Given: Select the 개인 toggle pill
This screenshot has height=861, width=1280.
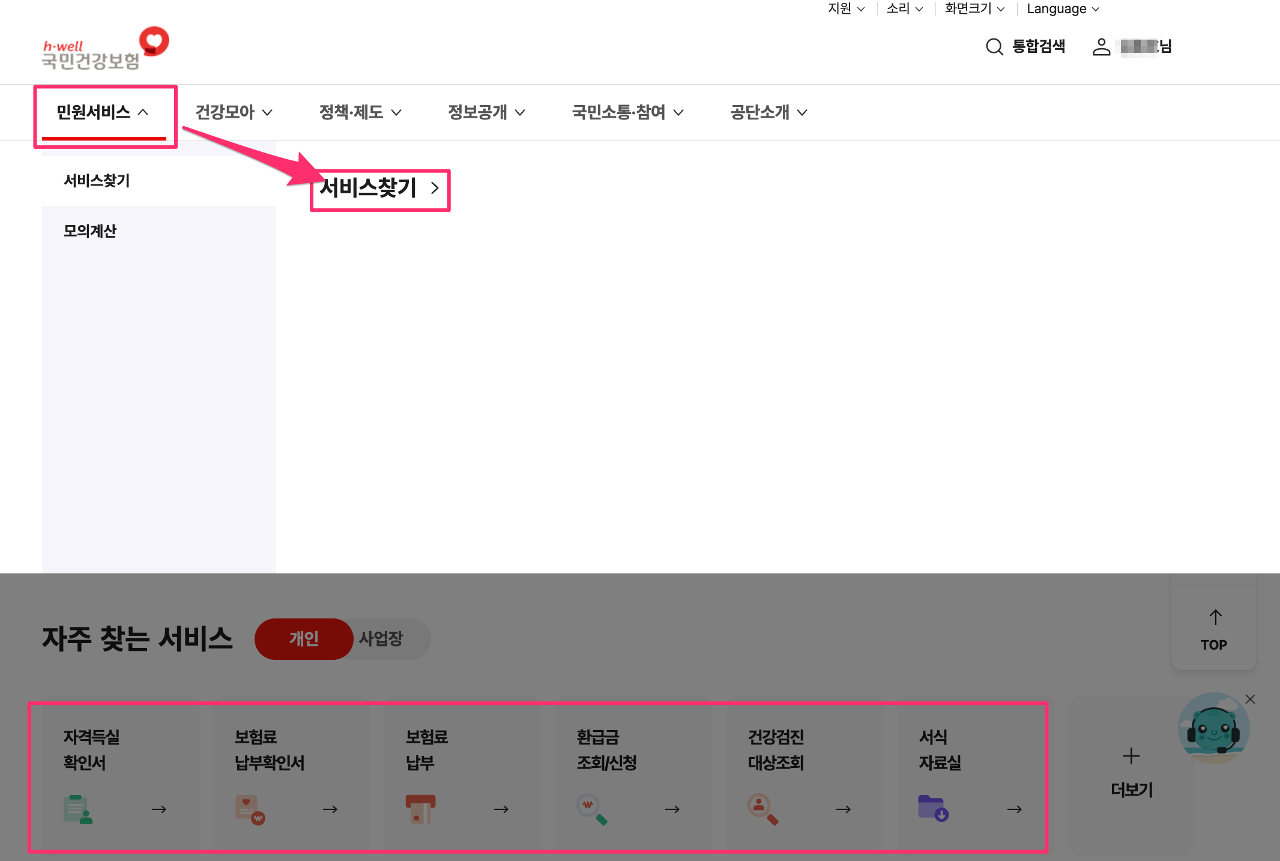Looking at the screenshot, I should [x=304, y=638].
